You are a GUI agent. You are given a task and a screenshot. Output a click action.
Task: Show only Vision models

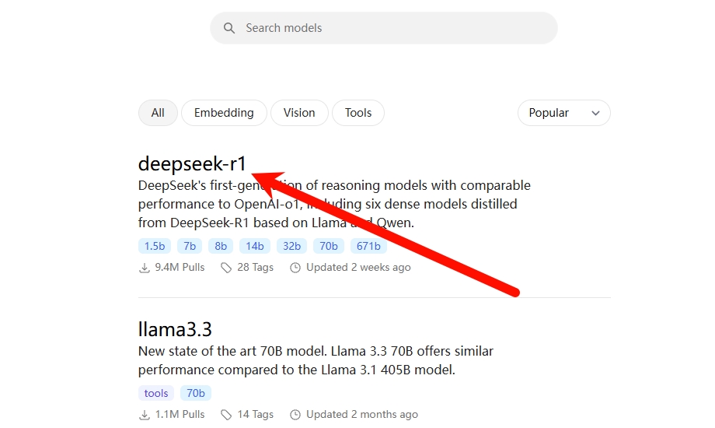pyautogui.click(x=299, y=113)
